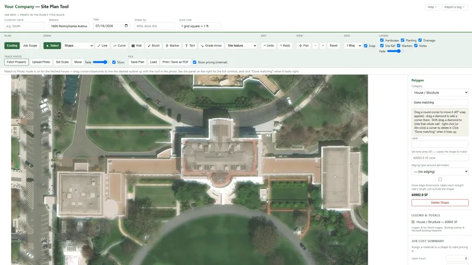Click the bold '60992.9 SF' area value
Image resolution: width=472 pixels, height=265 pixels.
(420, 195)
